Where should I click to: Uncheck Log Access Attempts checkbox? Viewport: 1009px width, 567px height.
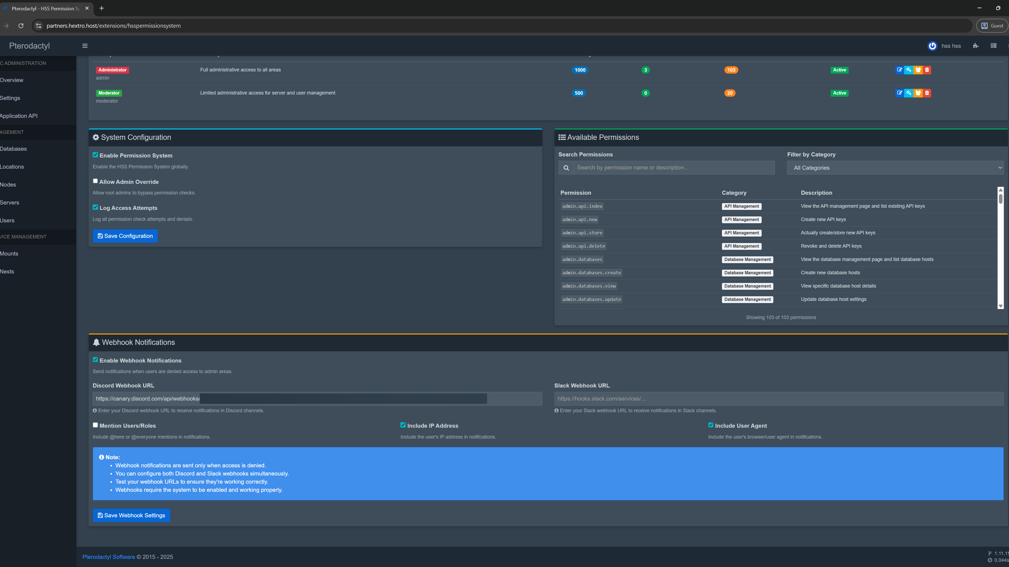tap(95, 207)
